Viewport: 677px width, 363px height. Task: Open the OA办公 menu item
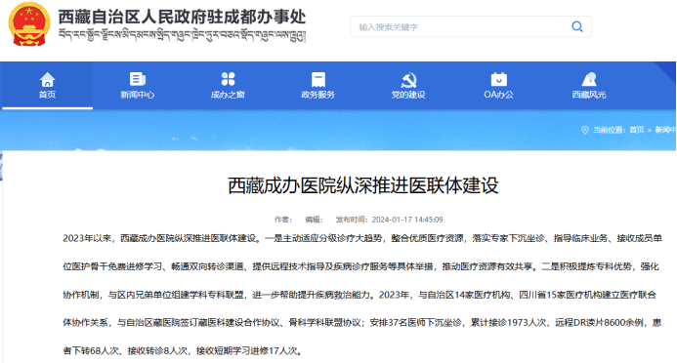click(x=498, y=95)
